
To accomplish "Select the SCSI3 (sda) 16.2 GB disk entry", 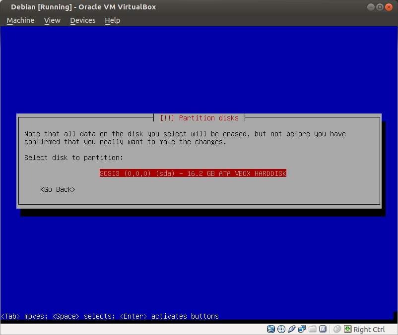I will pos(193,173).
